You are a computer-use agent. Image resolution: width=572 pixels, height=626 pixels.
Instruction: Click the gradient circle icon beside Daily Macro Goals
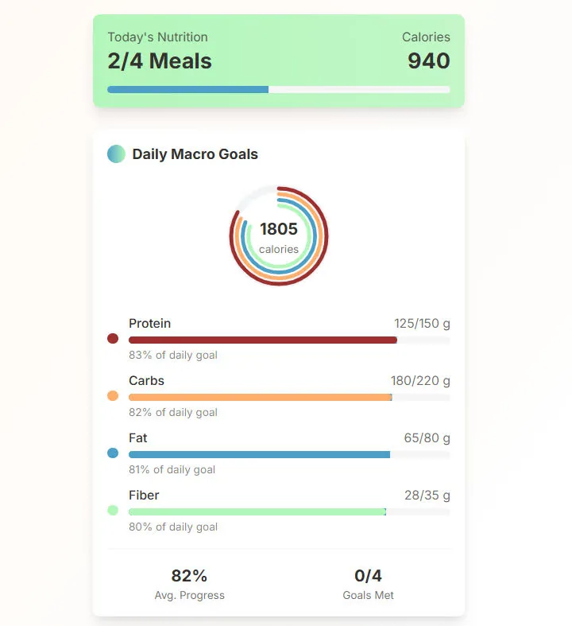coord(116,154)
